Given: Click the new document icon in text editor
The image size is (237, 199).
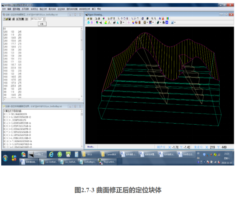Looking at the screenshot, I should pos(4,19).
